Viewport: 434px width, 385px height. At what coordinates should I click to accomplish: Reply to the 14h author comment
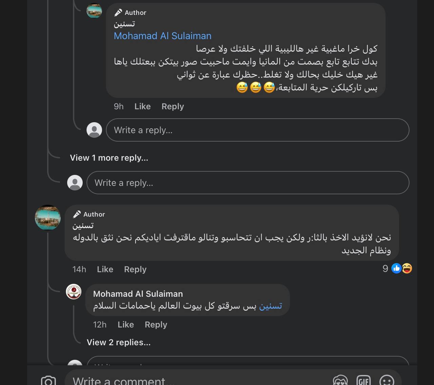pyautogui.click(x=135, y=270)
